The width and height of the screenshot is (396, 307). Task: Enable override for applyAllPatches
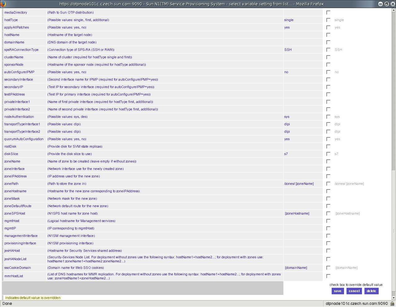(x=328, y=27)
